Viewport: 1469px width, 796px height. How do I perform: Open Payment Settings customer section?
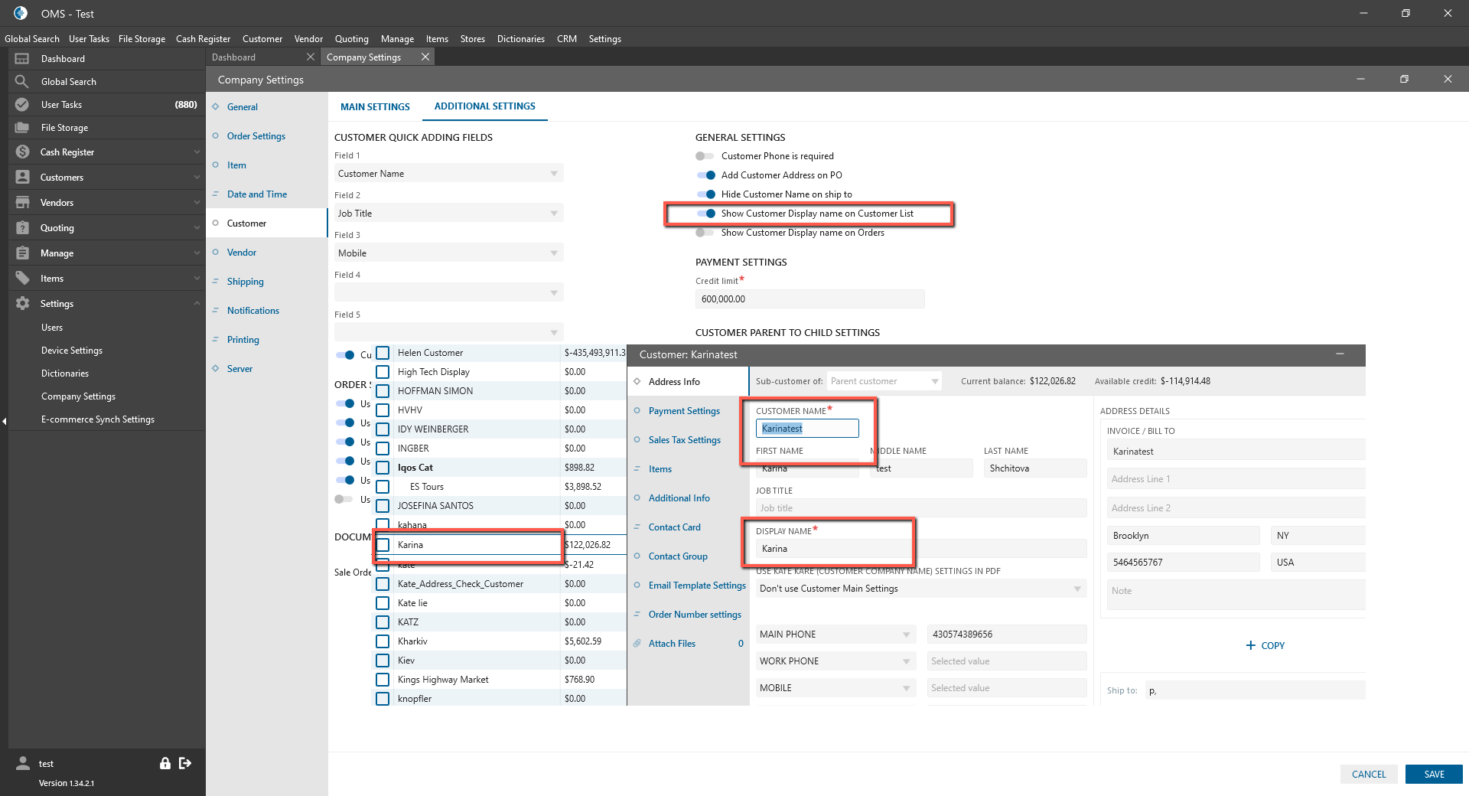click(x=684, y=411)
